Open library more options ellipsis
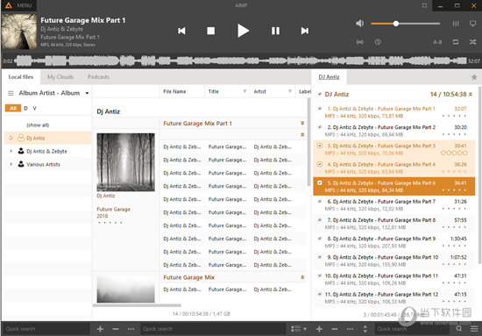This screenshot has height=336, width=482. (x=131, y=329)
